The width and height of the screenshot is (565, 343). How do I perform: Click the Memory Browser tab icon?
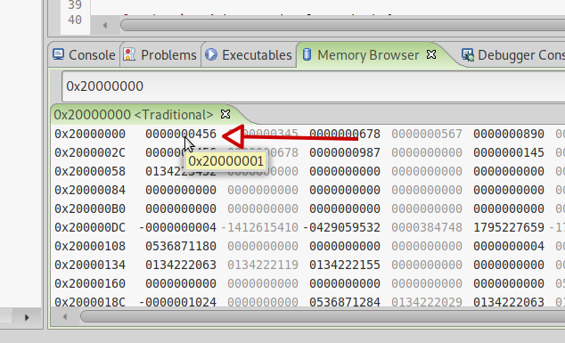point(307,54)
